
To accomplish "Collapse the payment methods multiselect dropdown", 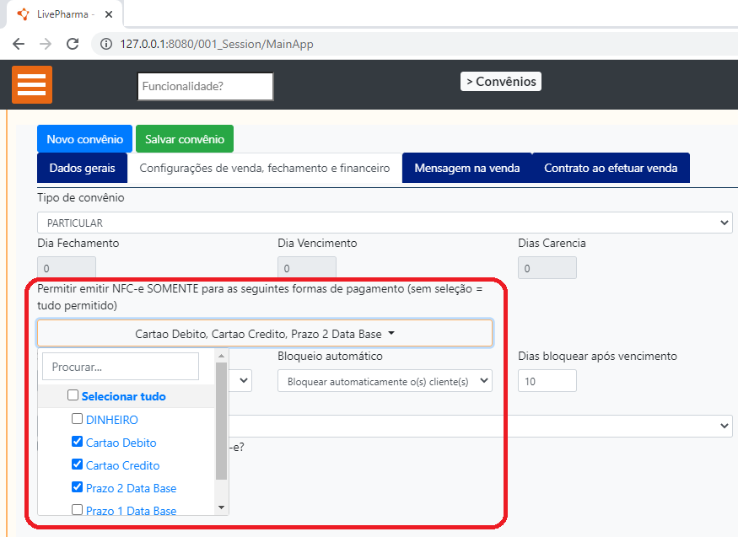I will coord(265,334).
